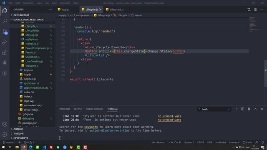Open LifecycleB.js in file tree
Viewport: 267px width, 150px height.
(x=32, y=30)
